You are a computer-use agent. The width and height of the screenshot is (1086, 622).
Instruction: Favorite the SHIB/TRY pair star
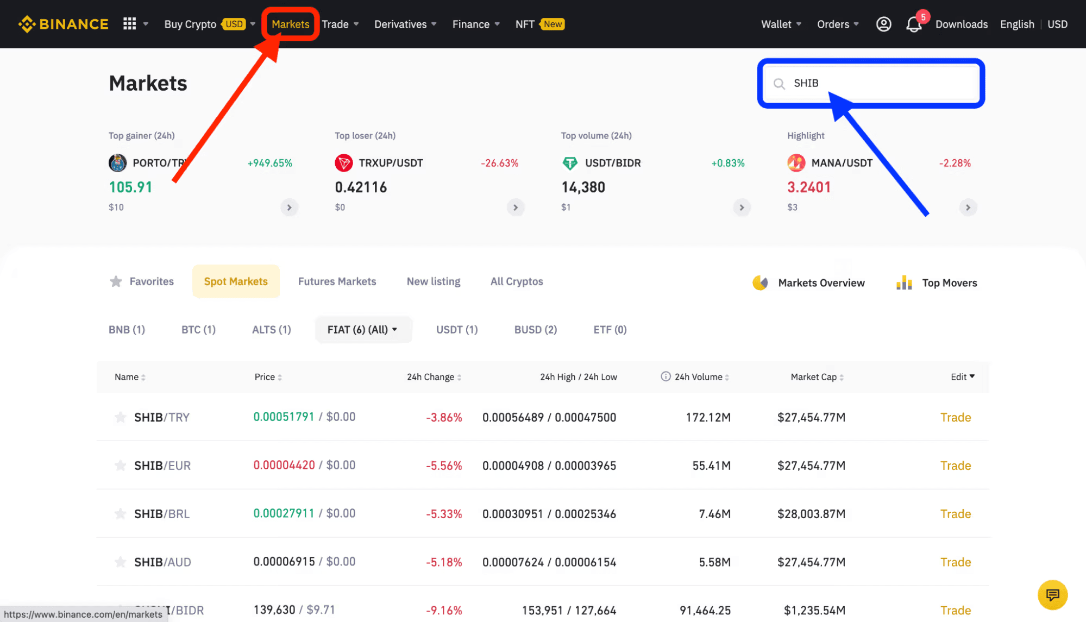pos(120,417)
